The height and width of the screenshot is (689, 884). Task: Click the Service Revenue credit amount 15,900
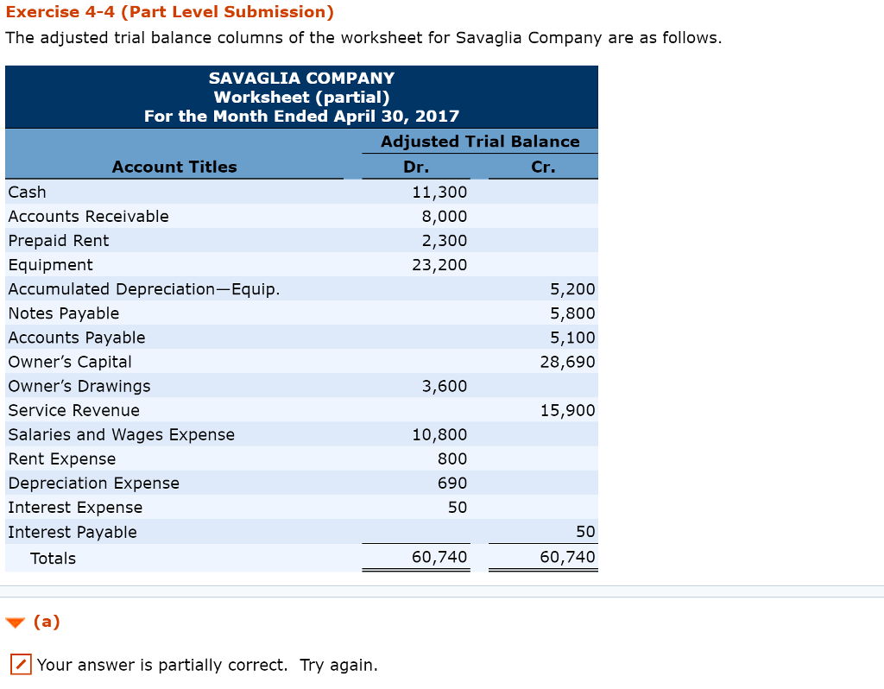[x=567, y=410]
